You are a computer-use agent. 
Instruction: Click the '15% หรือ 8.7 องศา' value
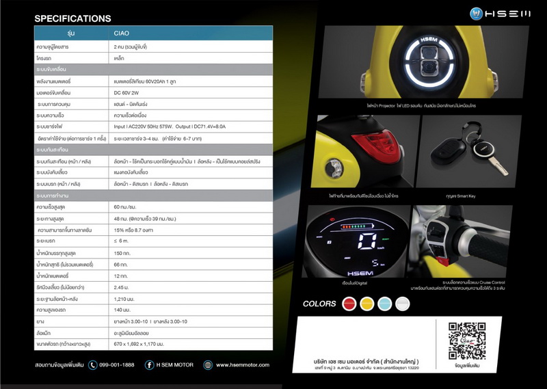pos(133,230)
